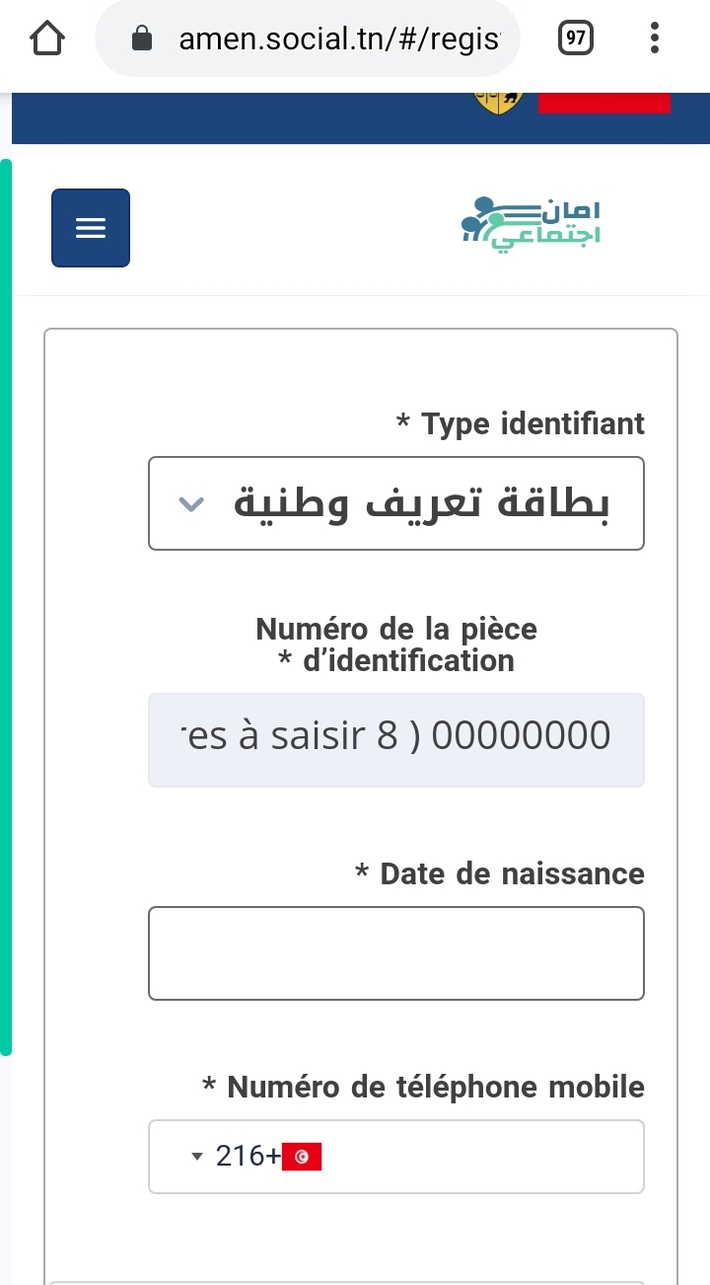Click the Numéro de téléphone mobile label
Viewport: 710px width, 1285px height.
(x=423, y=1088)
